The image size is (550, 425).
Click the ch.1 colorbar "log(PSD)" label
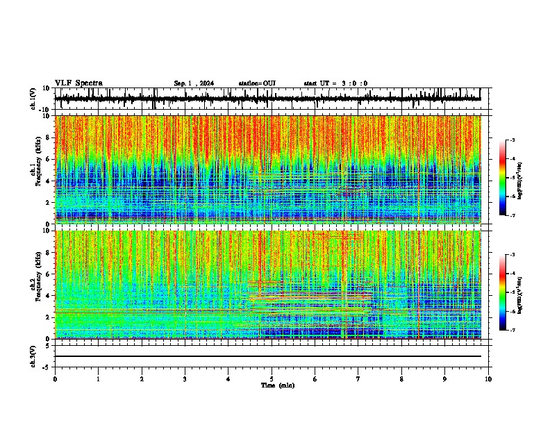520,181
